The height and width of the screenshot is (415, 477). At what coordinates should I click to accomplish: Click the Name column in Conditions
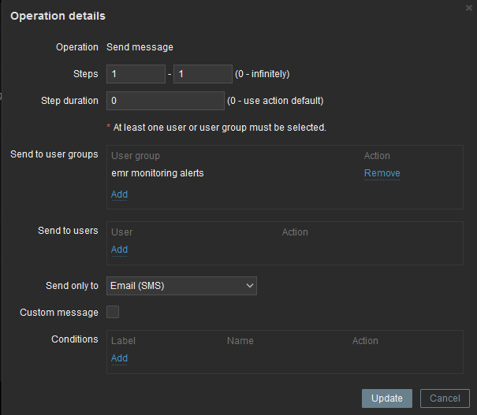point(240,341)
